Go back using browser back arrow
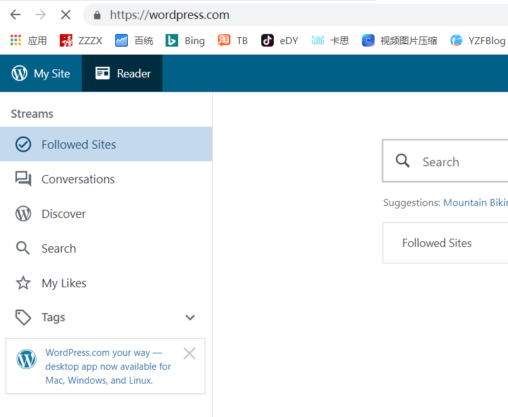 pyautogui.click(x=16, y=14)
